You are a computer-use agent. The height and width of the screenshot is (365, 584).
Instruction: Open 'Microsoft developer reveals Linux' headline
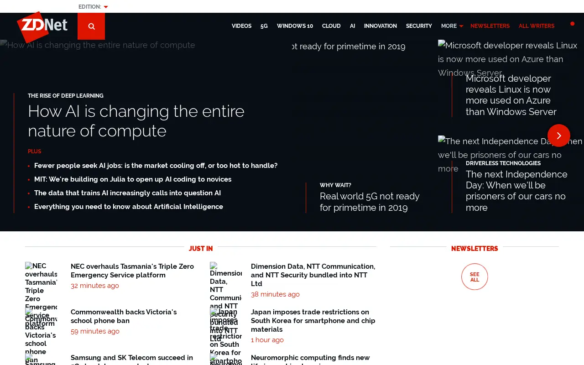(511, 95)
